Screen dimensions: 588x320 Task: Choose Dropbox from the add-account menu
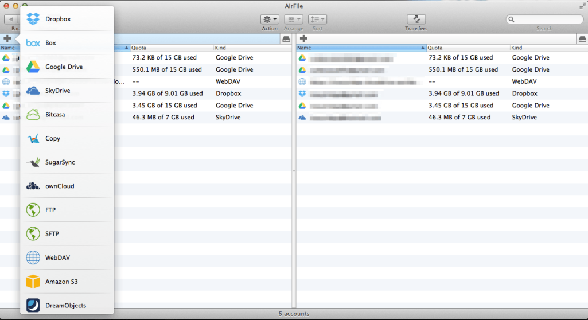pyautogui.click(x=67, y=19)
